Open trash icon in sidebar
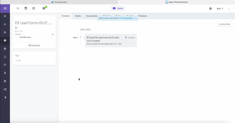 (5, 97)
